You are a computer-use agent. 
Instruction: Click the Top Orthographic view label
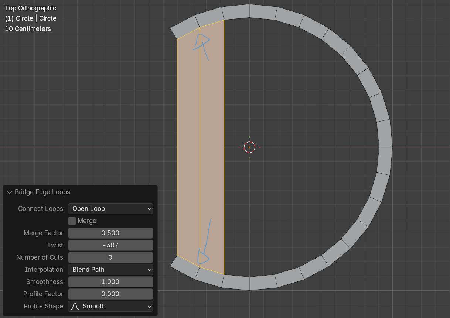tap(31, 8)
